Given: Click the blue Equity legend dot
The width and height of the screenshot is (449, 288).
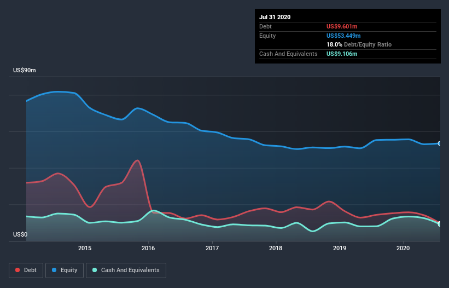Looking at the screenshot, I should (54, 270).
